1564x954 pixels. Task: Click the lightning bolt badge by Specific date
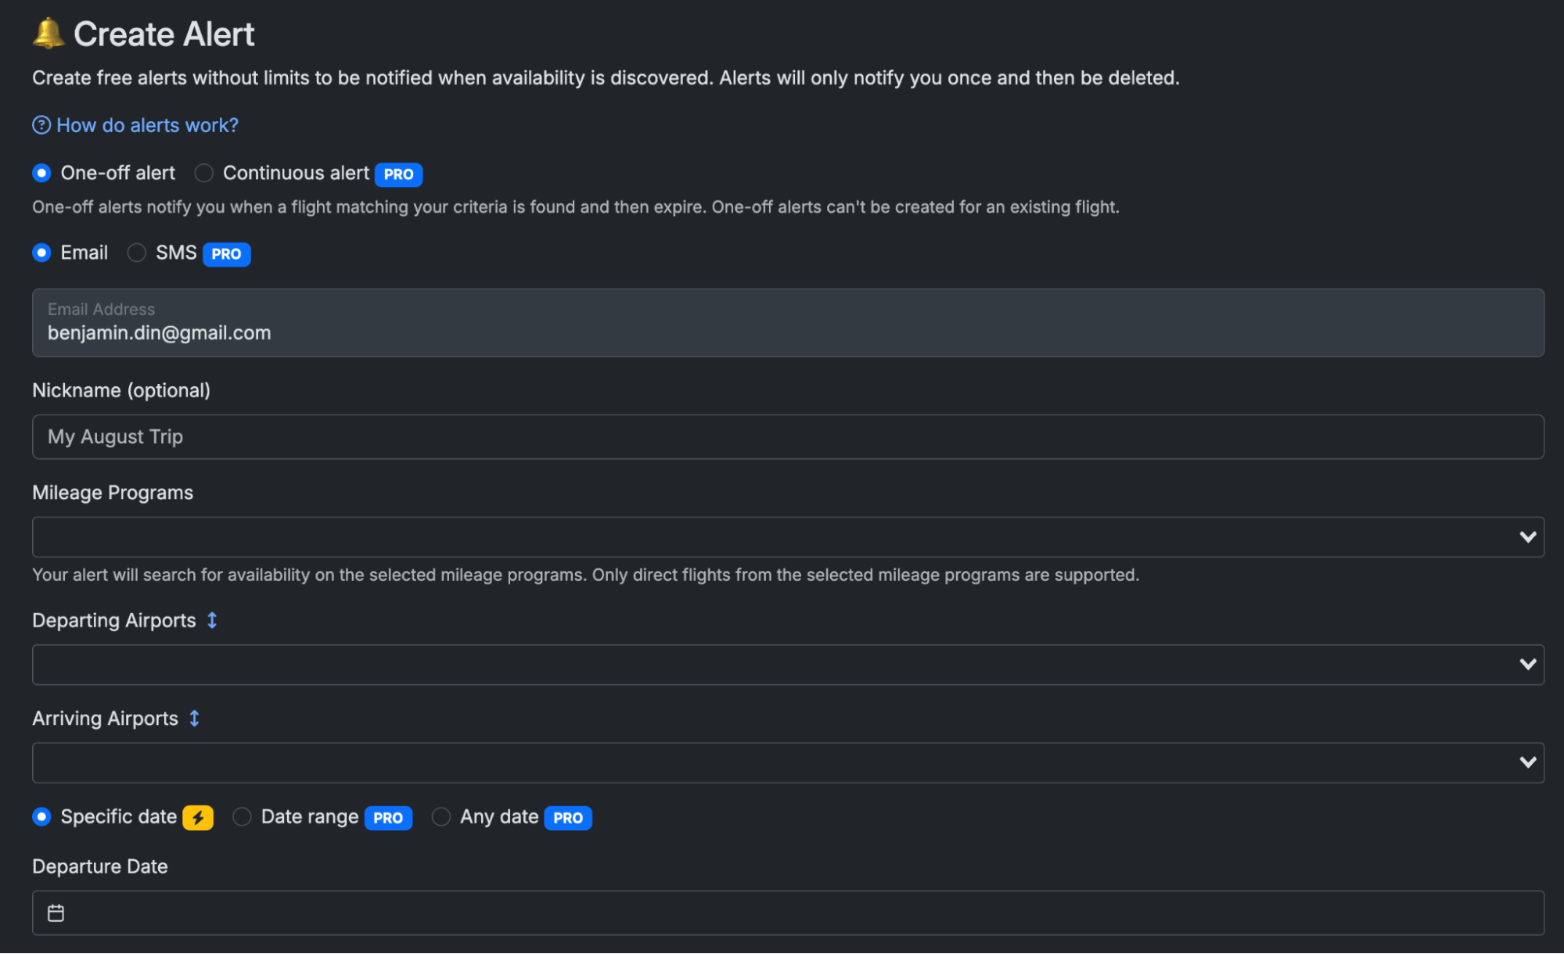coord(198,817)
